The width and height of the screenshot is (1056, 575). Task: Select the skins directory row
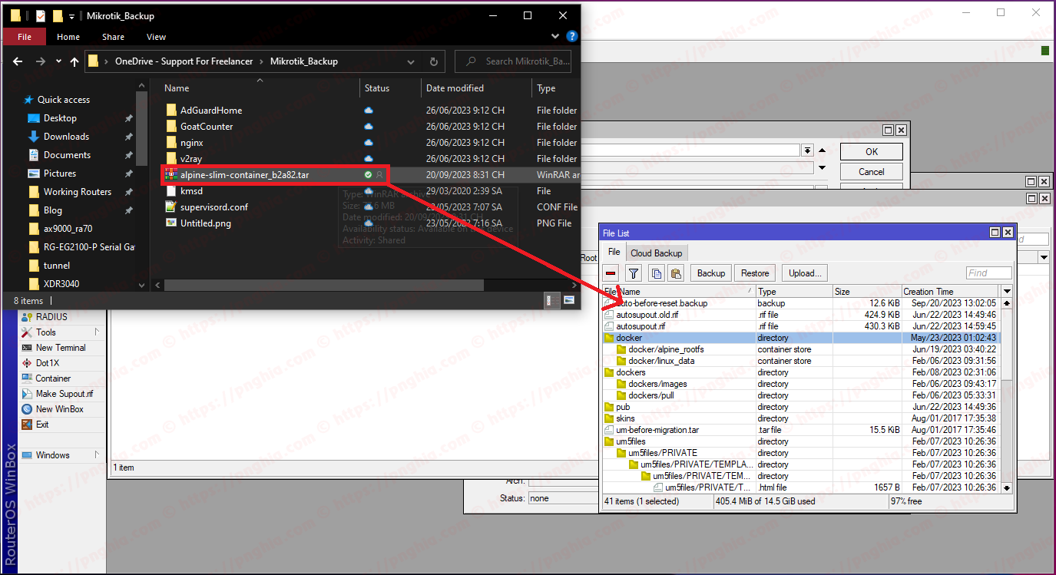pos(801,418)
